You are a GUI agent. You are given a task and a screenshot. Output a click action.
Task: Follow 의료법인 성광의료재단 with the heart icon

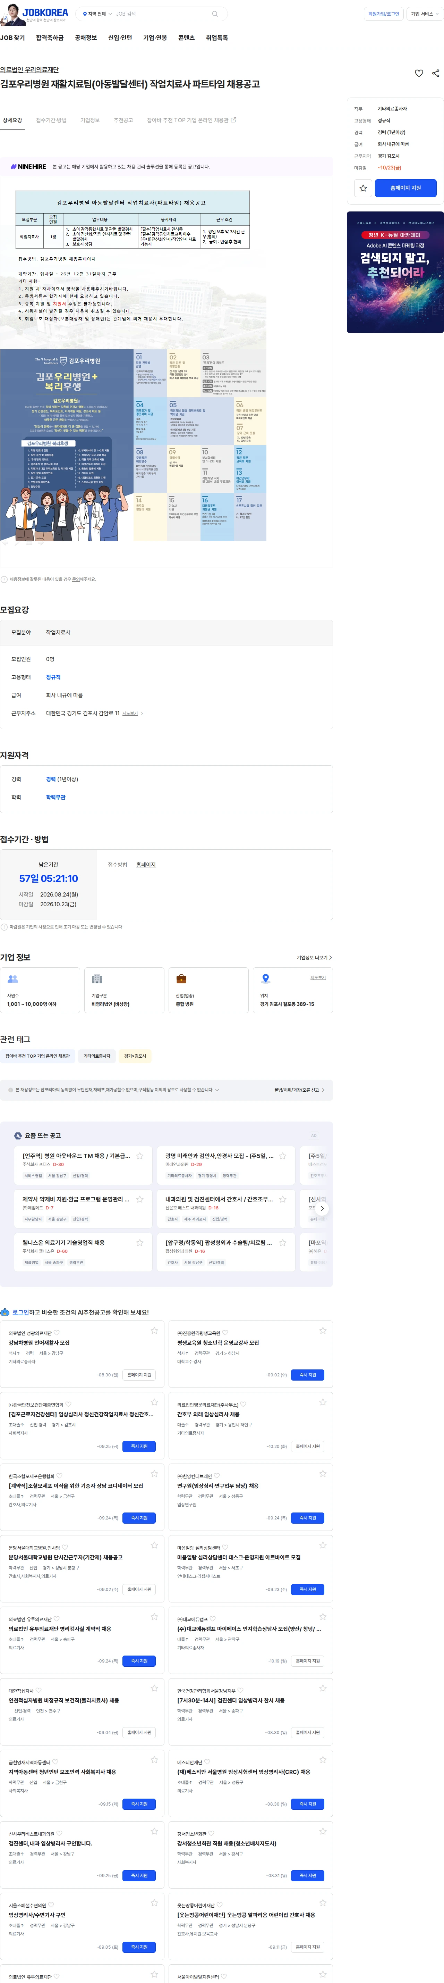[x=57, y=1333]
